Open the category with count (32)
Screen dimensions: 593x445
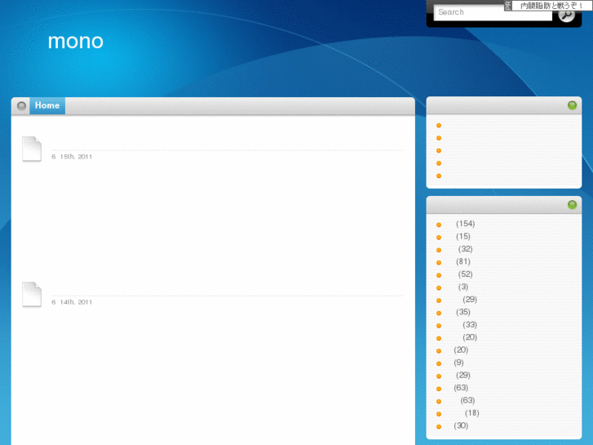465,249
